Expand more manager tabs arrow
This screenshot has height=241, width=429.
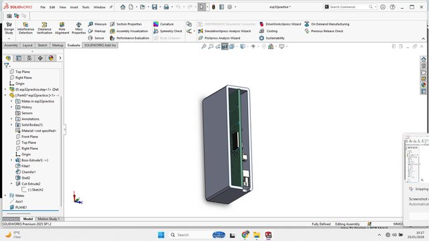(x=60, y=58)
